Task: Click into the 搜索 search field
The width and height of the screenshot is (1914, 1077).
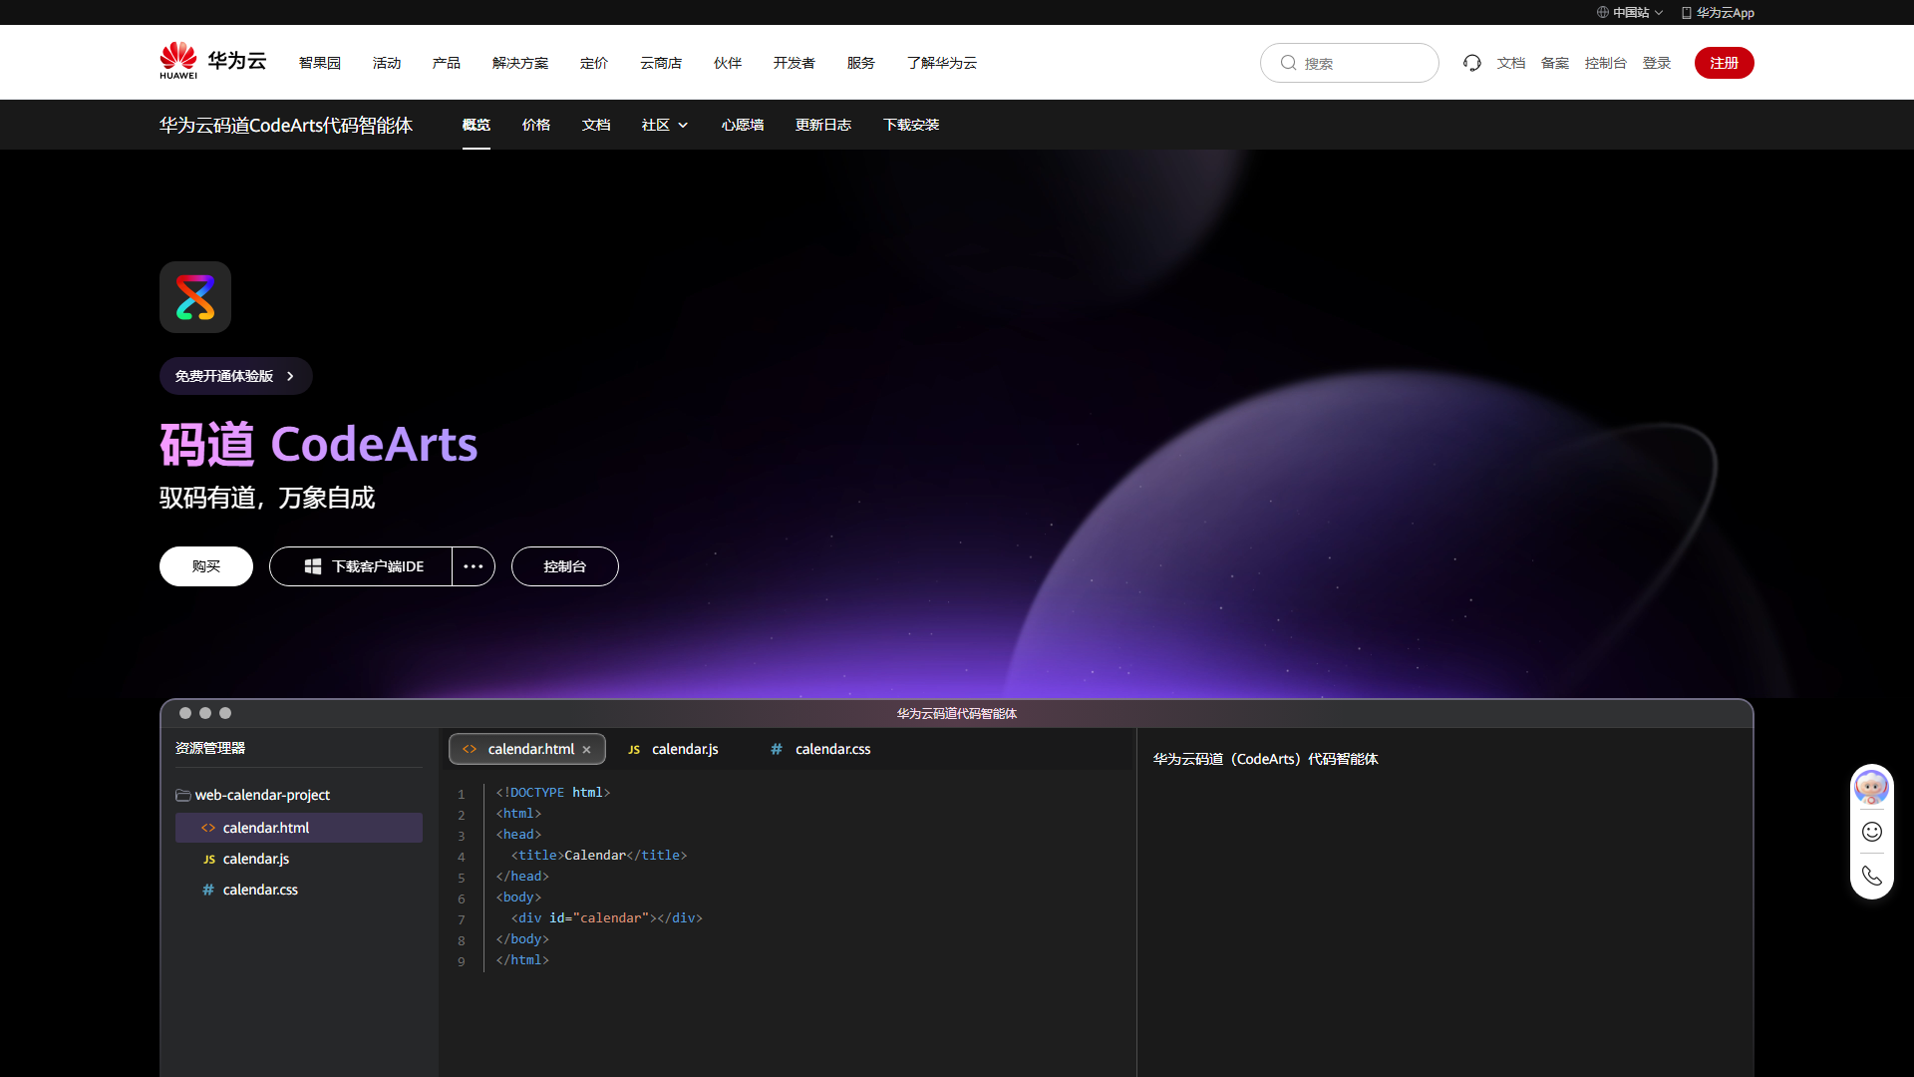Action: tap(1350, 63)
